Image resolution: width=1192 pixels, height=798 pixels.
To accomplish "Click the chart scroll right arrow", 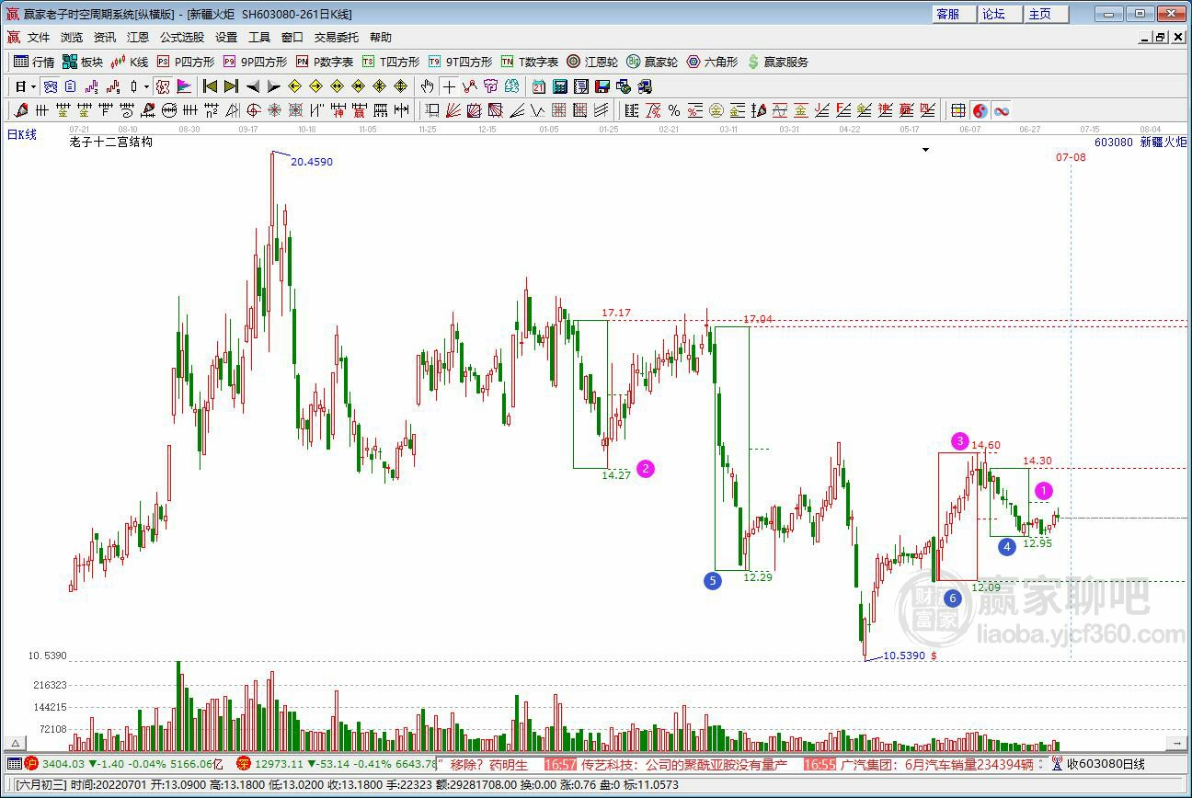I will (1176, 743).
